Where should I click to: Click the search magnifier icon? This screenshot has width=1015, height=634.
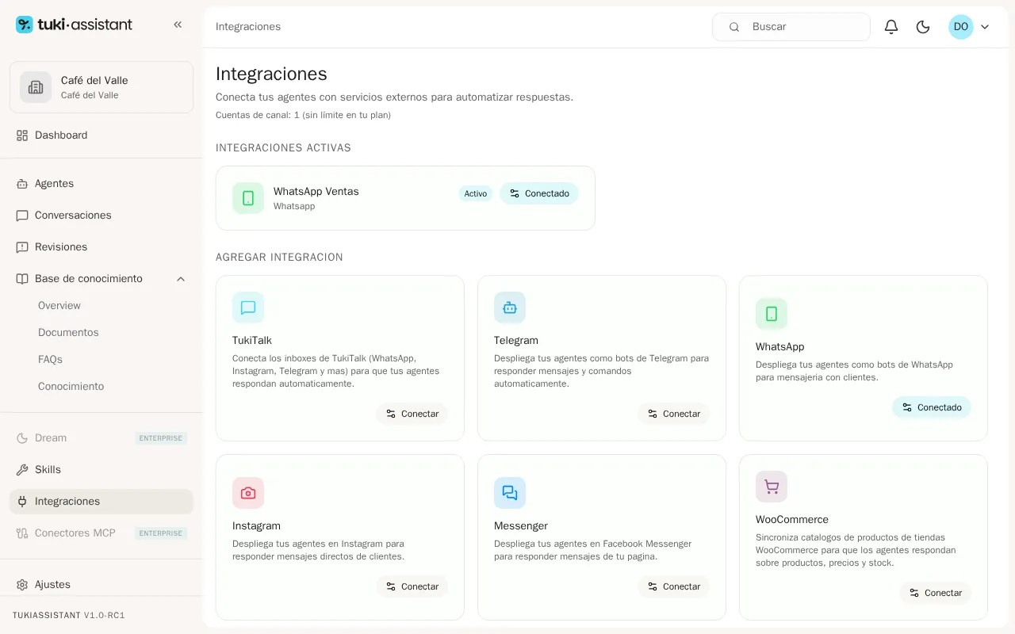(x=734, y=27)
